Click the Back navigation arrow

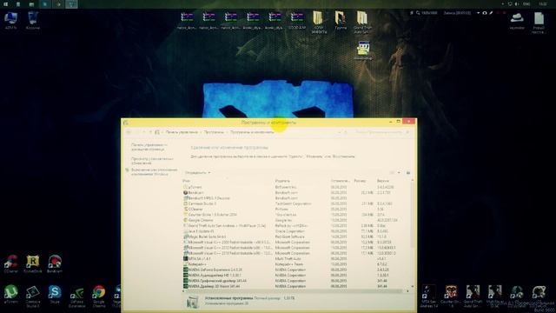pos(129,132)
